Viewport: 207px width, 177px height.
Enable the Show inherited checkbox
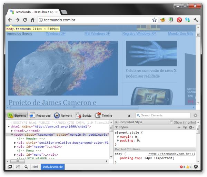(171, 122)
